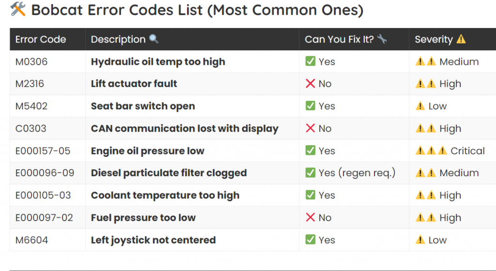The width and height of the screenshot is (496, 271).
Task: Click the Diesel particulate filter clogged description
Action: pos(169,173)
